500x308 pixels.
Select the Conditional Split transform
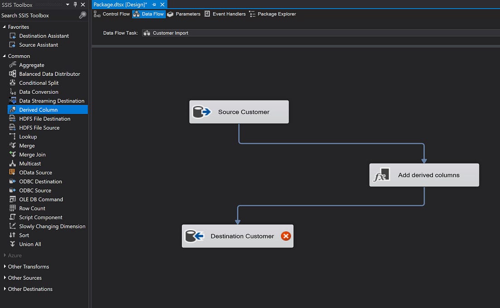pyautogui.click(x=38, y=83)
